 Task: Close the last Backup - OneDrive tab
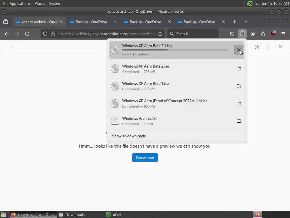[x=224, y=22]
